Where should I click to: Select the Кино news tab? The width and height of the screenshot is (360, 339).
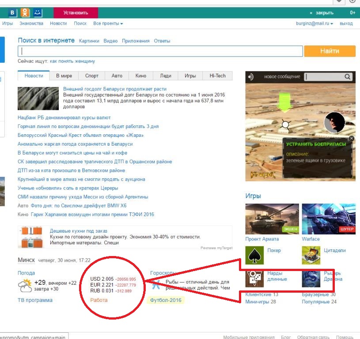point(141,75)
